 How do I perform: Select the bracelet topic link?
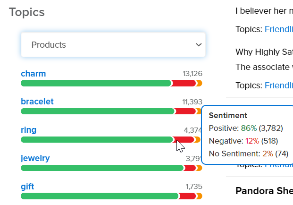(x=37, y=102)
